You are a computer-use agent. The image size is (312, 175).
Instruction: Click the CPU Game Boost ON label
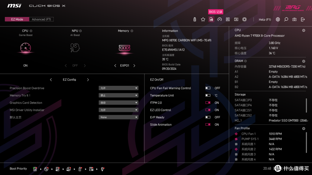pos(25,66)
